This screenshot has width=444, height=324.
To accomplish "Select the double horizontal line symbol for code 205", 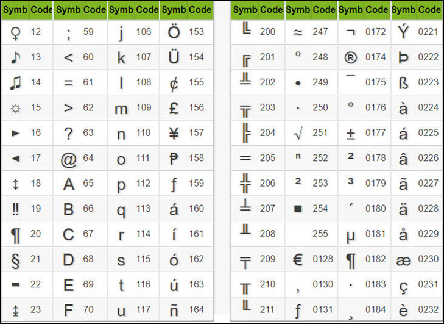I will coord(245,158).
